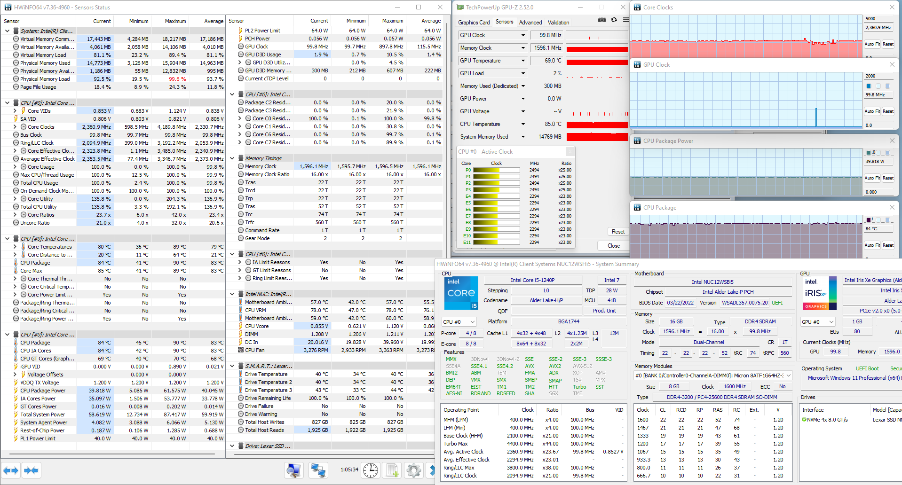Take GPU-Z screenshot with camera icon
Screen dimensions: 902x485
601,20
